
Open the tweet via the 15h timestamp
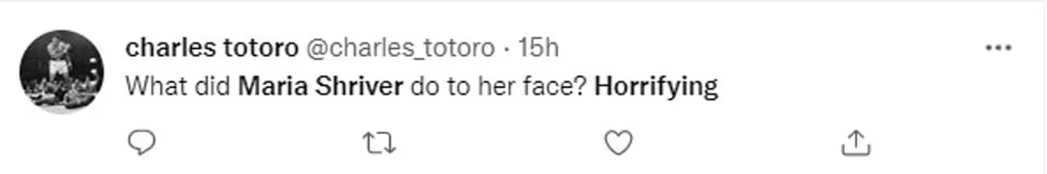click(x=539, y=48)
